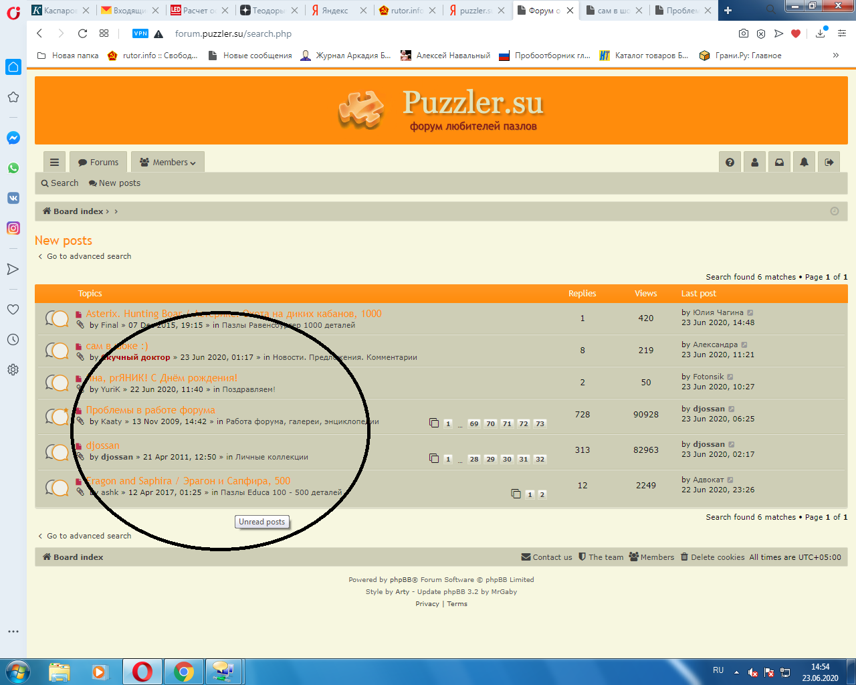Open Opera sidebar Instagram icon
Screen dimensions: 856x685
pyautogui.click(x=13, y=228)
